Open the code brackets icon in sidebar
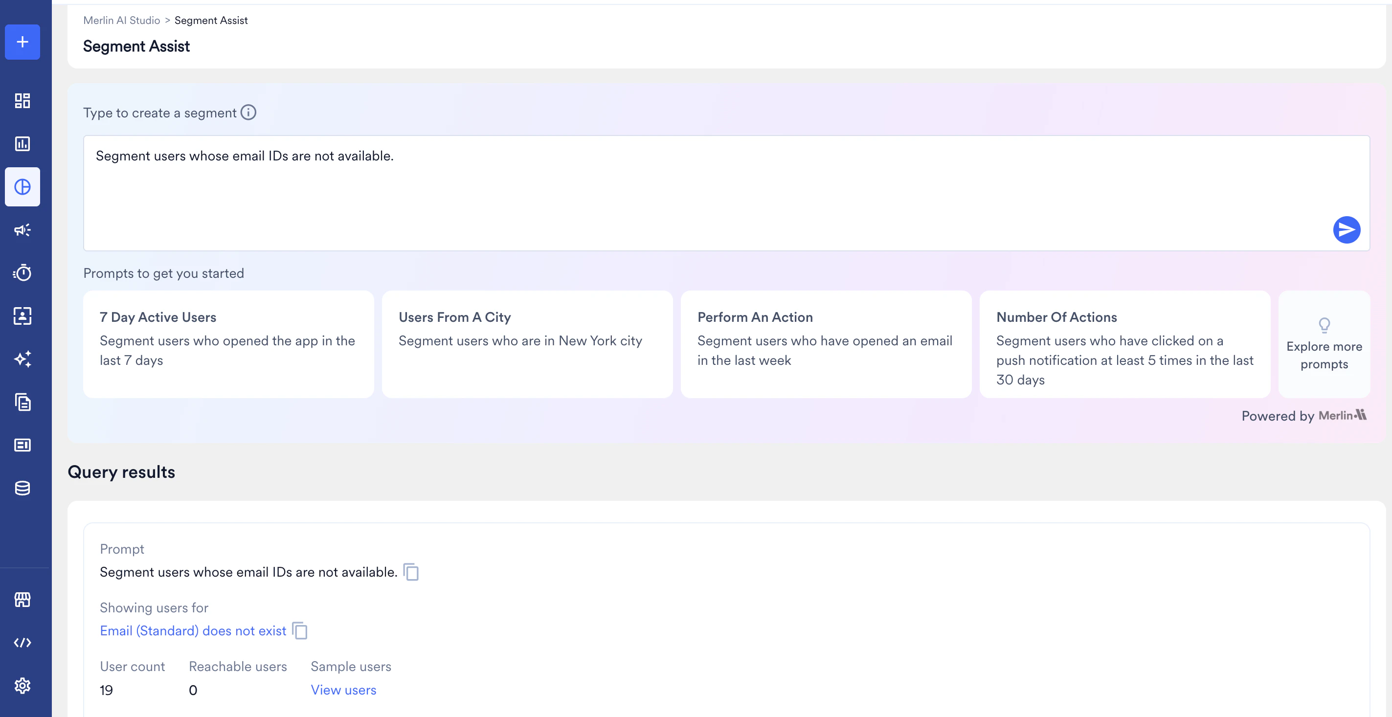This screenshot has height=717, width=1392. [22, 643]
